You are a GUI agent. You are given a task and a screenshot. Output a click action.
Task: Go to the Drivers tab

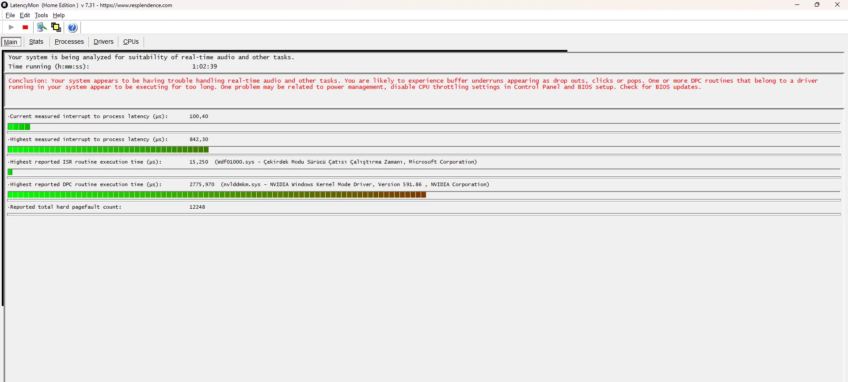[104, 42]
